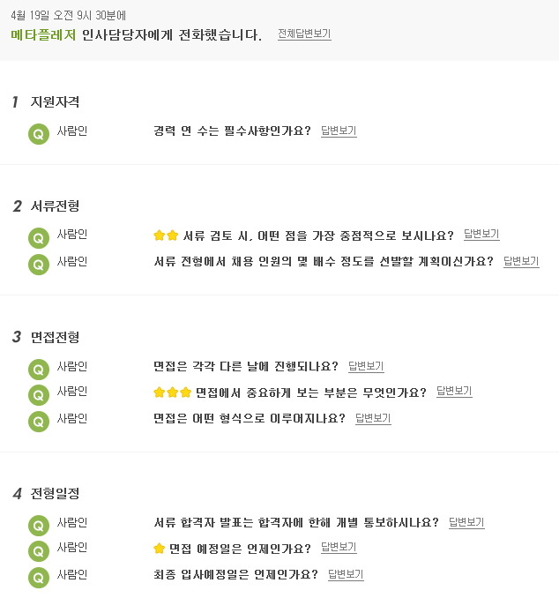This screenshot has height=598, width=559.
Task: Click the single star beside 면접 예정일은 언제인가요
Action: click(x=159, y=549)
